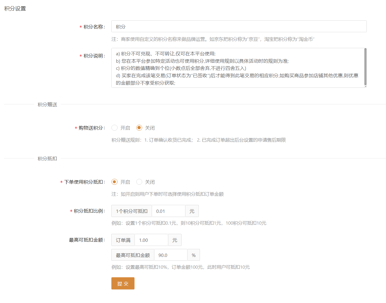Click the 订单满 prefix label
386x303 pixels.
tap(123, 240)
